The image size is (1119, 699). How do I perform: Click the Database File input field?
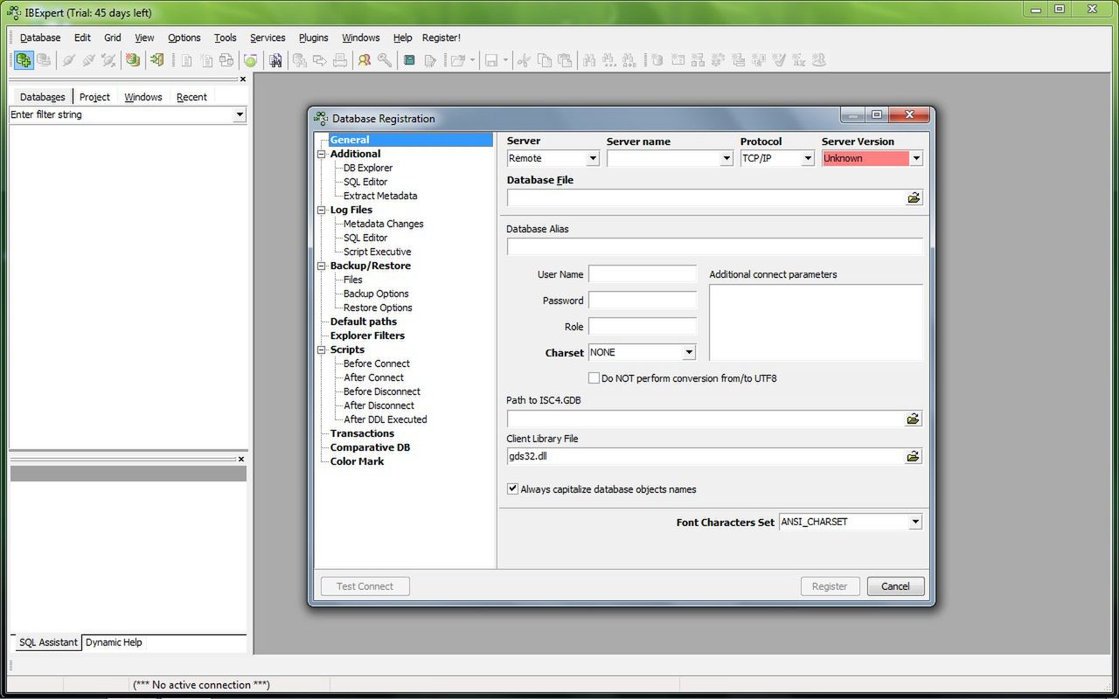(x=705, y=197)
